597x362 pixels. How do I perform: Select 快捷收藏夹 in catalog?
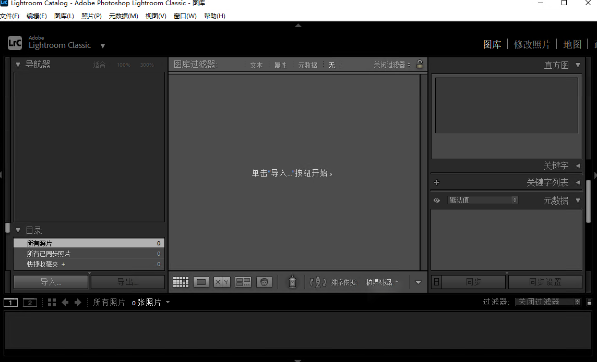[89, 264]
